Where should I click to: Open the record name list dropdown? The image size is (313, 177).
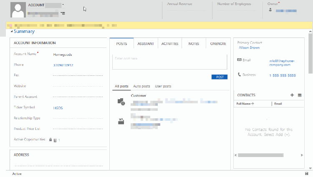coord(63,13)
